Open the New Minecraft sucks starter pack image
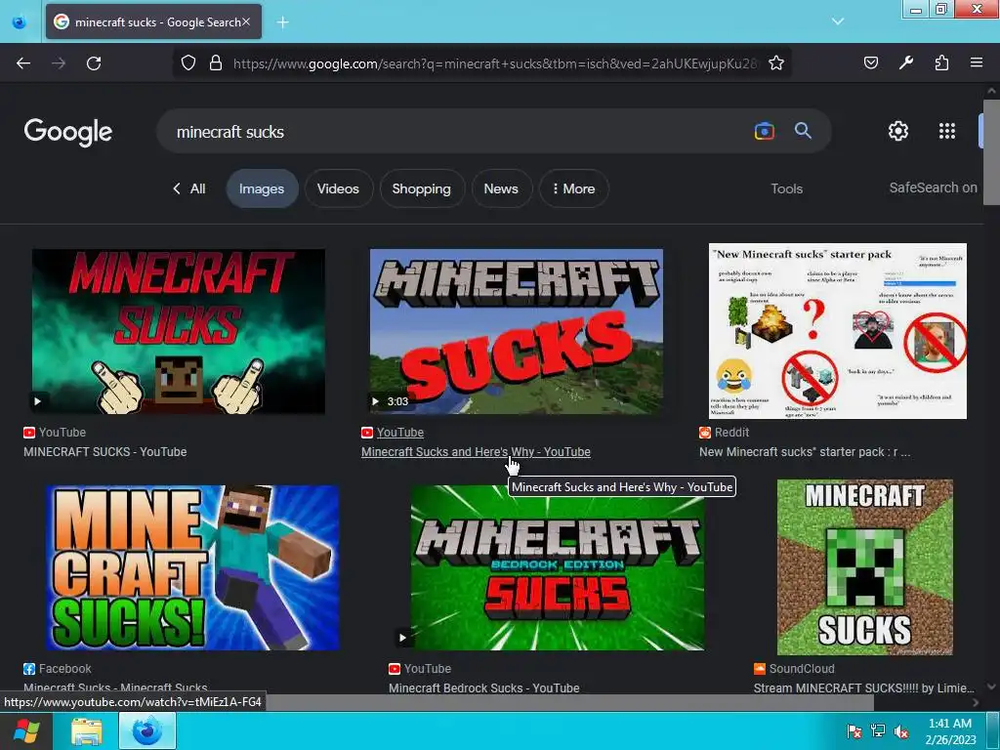Screen dimensions: 1000x750 (838, 331)
